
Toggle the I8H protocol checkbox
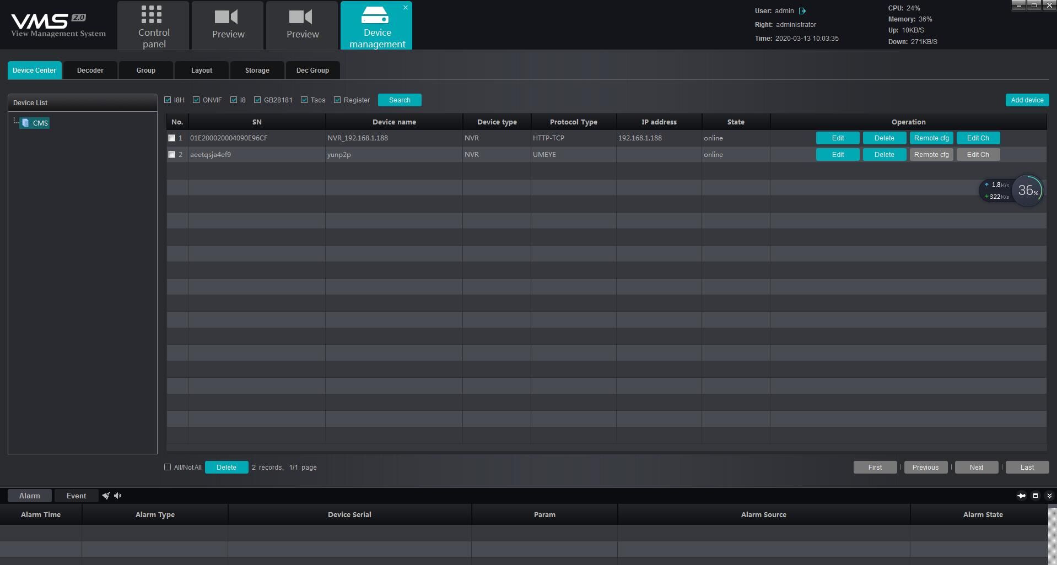click(168, 100)
